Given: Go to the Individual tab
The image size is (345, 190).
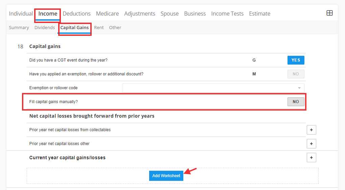Looking at the screenshot, I should [x=21, y=14].
